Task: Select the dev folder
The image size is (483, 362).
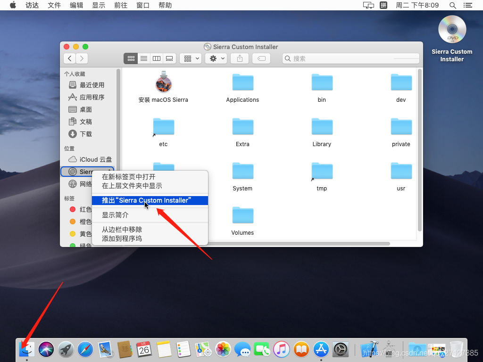Action: point(401,88)
